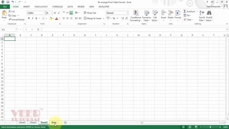Click the Insert Function fx icon
The width and height of the screenshot is (229, 129).
(38, 29)
